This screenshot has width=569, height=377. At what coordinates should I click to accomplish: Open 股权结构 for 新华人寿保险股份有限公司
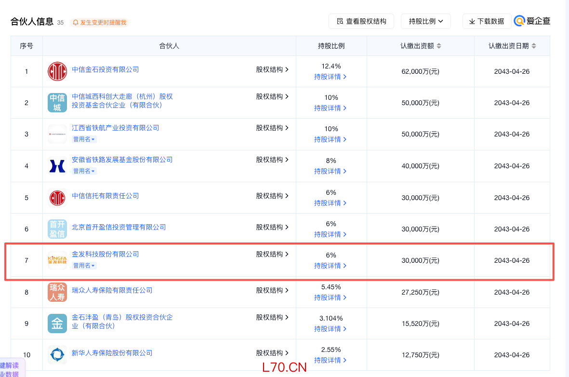272,353
